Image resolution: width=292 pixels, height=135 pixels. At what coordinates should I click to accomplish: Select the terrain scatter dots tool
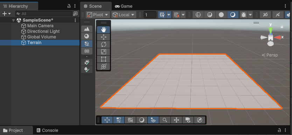(x=87, y=44)
